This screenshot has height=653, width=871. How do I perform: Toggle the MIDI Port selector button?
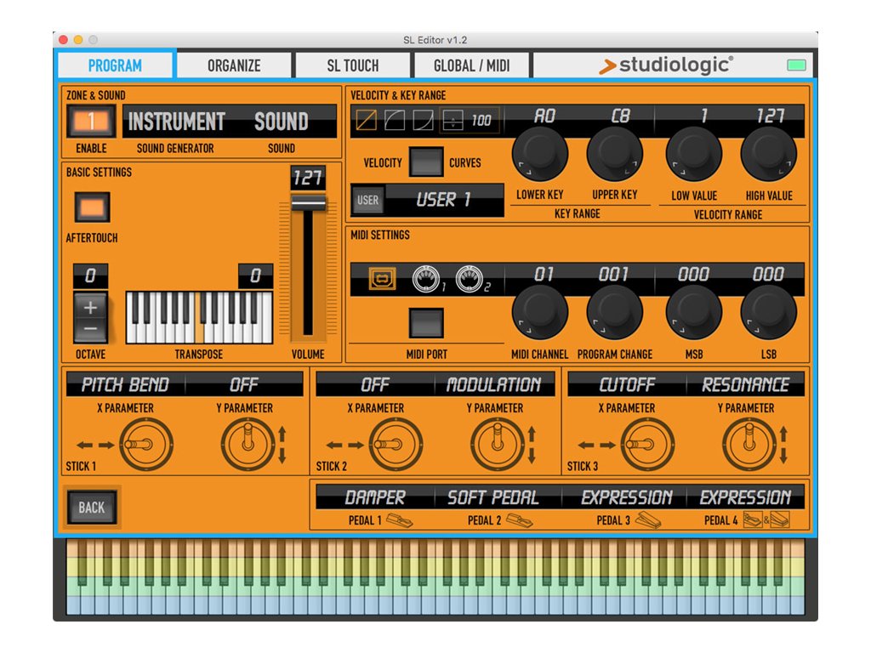click(426, 323)
